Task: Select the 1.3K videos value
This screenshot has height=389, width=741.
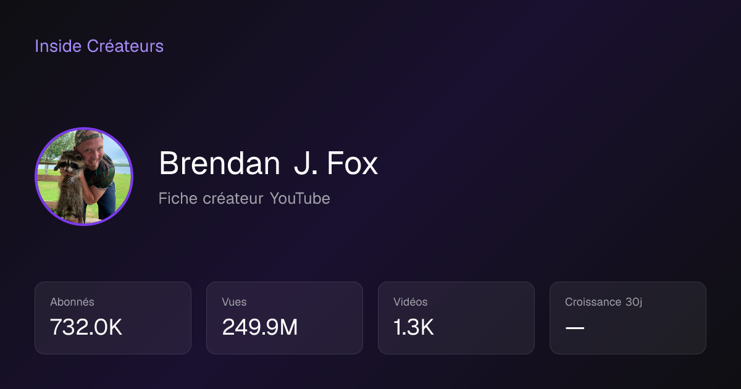Action: click(x=414, y=328)
